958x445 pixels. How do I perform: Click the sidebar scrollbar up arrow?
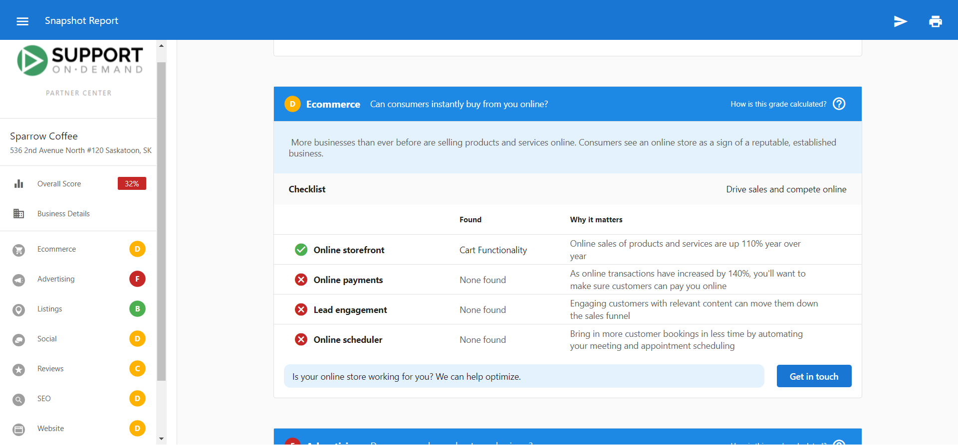tap(161, 45)
